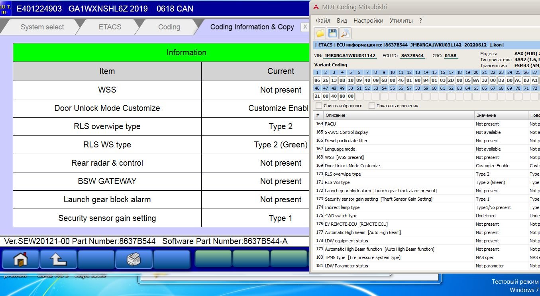Switch to the ETACS tab
540x296 pixels.
pyautogui.click(x=110, y=27)
